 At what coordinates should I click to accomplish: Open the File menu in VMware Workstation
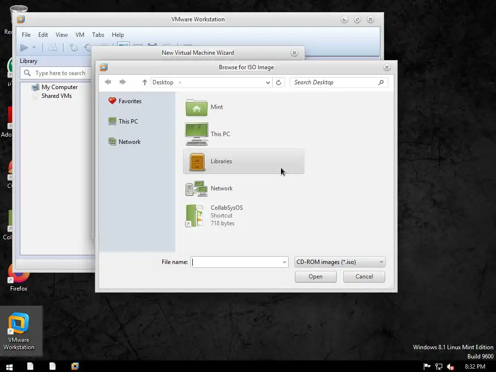point(26,35)
